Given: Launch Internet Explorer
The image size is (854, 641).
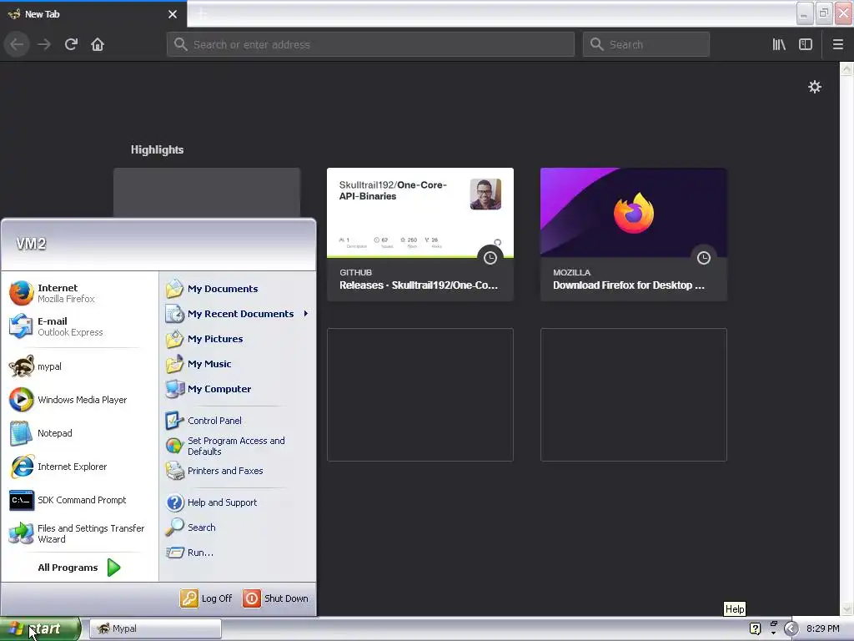Looking at the screenshot, I should click(x=79, y=467).
